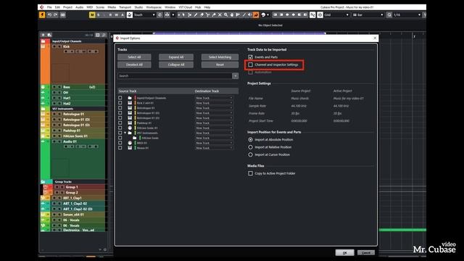Viewport: 464px width, 261px height.
Task: Select the Draw pencil tool
Action: pyautogui.click(x=196, y=14)
